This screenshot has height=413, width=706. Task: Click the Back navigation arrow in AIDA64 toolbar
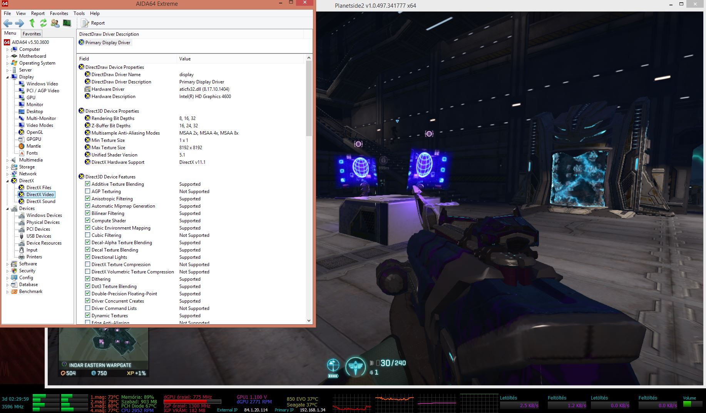(8, 23)
